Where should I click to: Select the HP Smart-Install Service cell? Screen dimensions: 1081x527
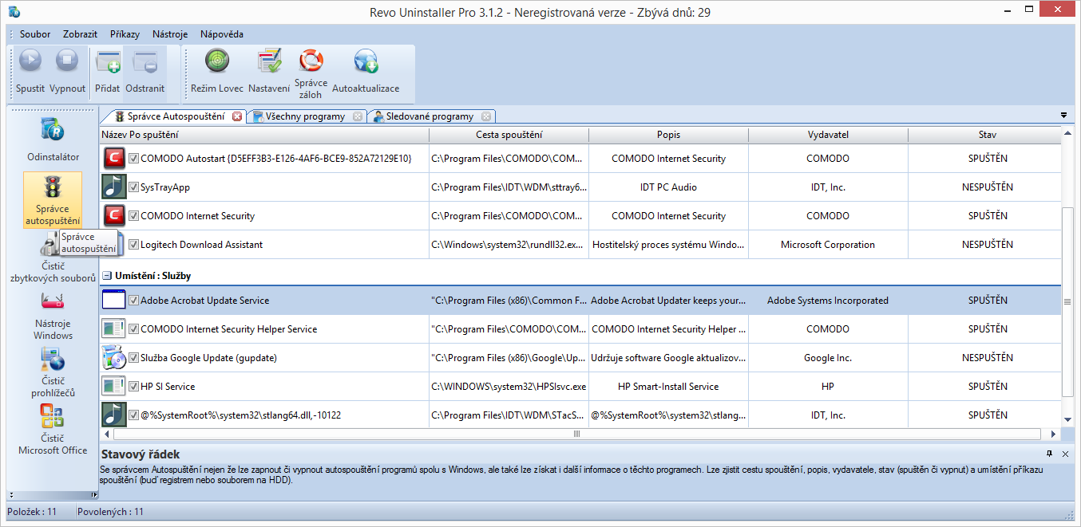point(669,387)
